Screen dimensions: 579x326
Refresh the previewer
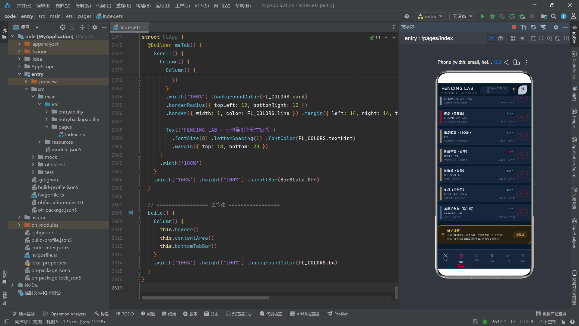pyautogui.click(x=533, y=27)
